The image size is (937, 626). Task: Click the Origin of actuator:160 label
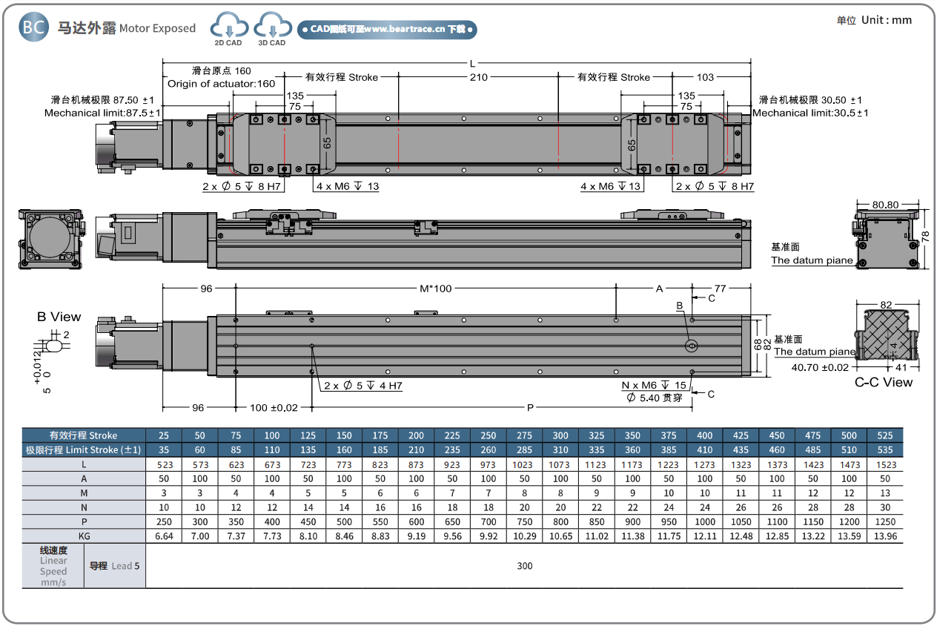coord(221,84)
